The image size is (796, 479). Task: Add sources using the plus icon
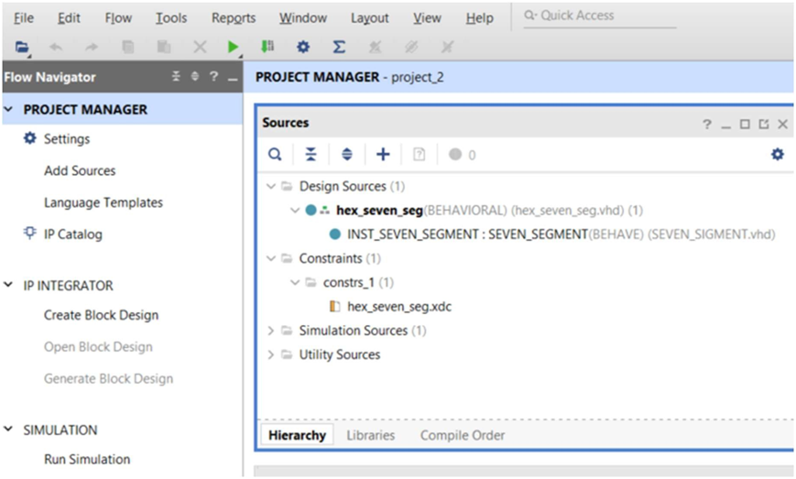[x=383, y=155]
